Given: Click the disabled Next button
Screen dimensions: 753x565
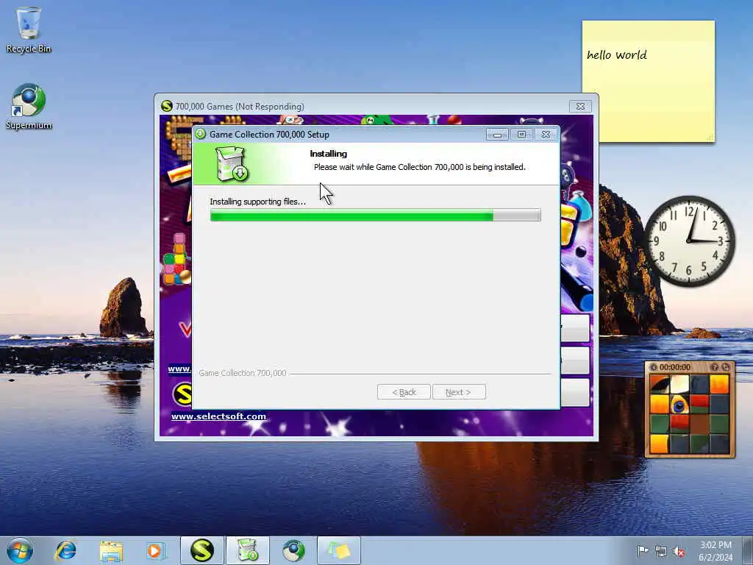Looking at the screenshot, I should click(x=459, y=392).
